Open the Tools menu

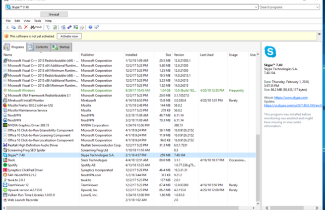38,21
